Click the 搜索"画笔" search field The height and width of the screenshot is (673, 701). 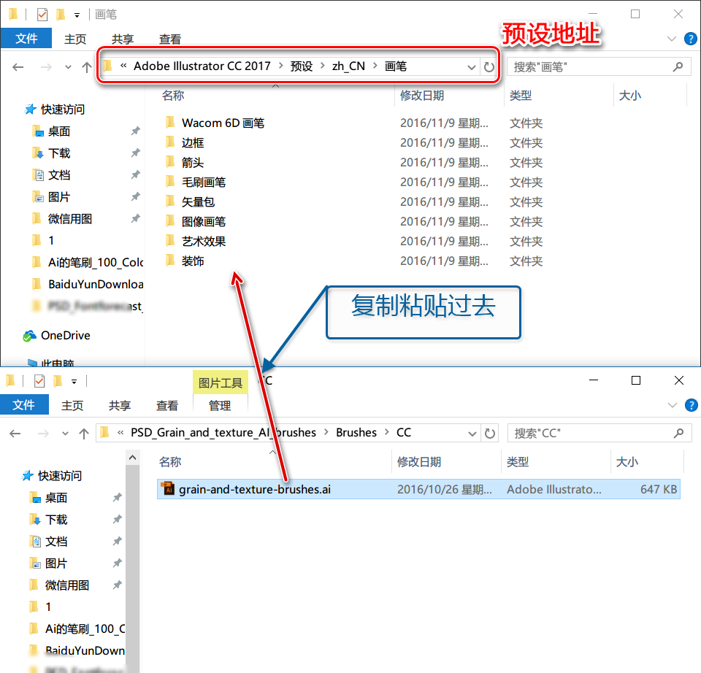599,67
